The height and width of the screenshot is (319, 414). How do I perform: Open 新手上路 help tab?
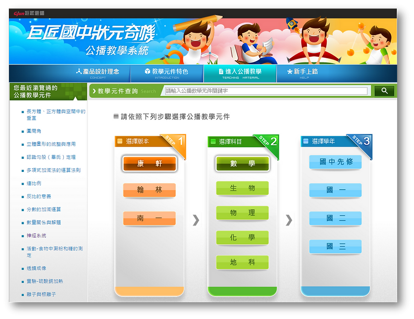coord(303,74)
